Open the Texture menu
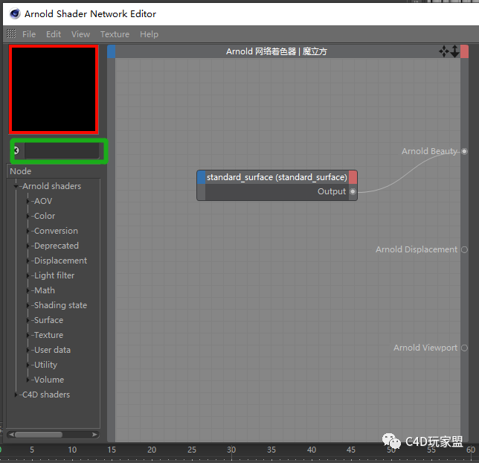 pyautogui.click(x=115, y=34)
